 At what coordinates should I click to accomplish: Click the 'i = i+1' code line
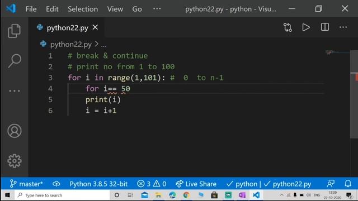click(x=101, y=111)
